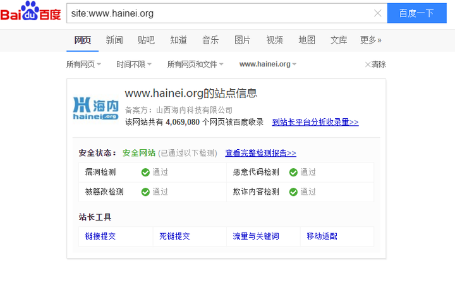The width and height of the screenshot is (455, 299).
Task: Click the green check icon beside 欺诈内容检测
Action: pos(293,192)
